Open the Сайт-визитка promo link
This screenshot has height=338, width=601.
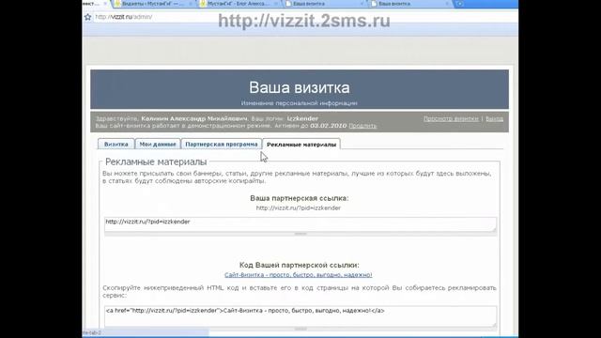pyautogui.click(x=299, y=275)
